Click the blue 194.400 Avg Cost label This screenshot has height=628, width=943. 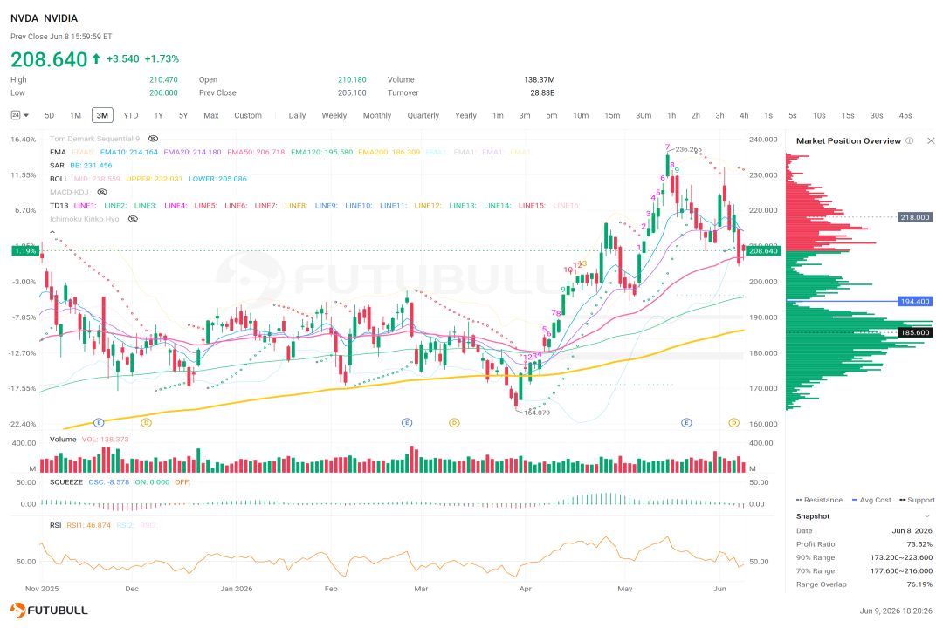pyautogui.click(x=915, y=301)
